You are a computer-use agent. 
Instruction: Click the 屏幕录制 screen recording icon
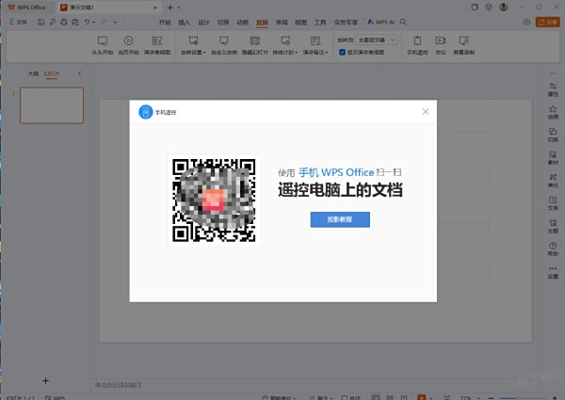[463, 40]
